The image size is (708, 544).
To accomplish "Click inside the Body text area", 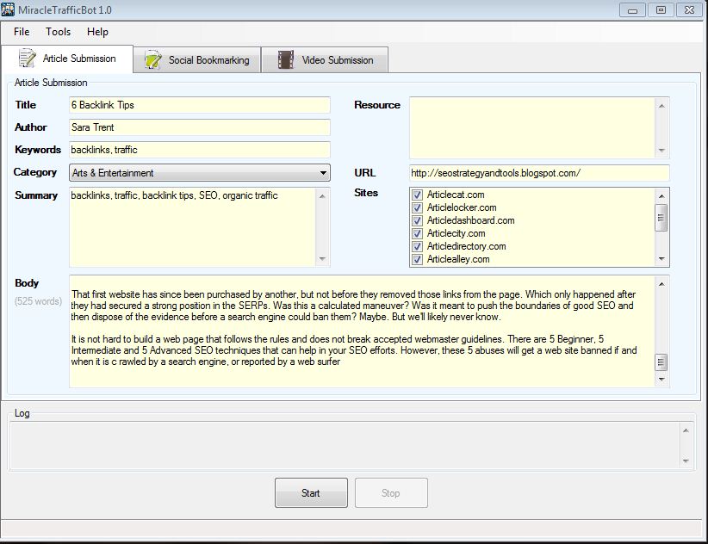I will (x=362, y=331).
